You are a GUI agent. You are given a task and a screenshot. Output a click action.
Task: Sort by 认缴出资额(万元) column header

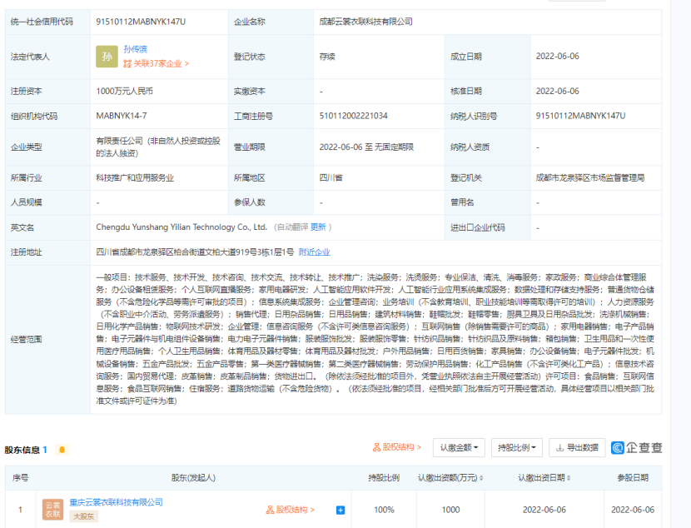click(452, 478)
